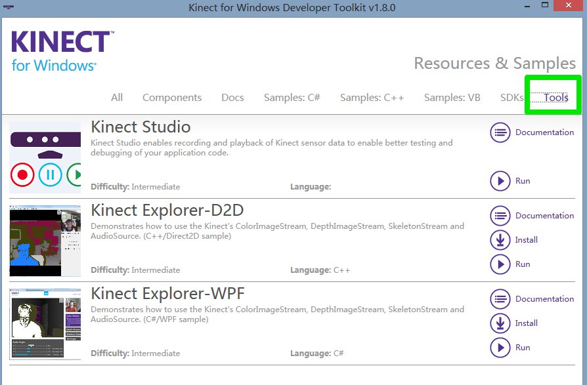The width and height of the screenshot is (587, 385).
Task: Click the Kinect Explorer-D2D Install download icon
Action: 500,240
